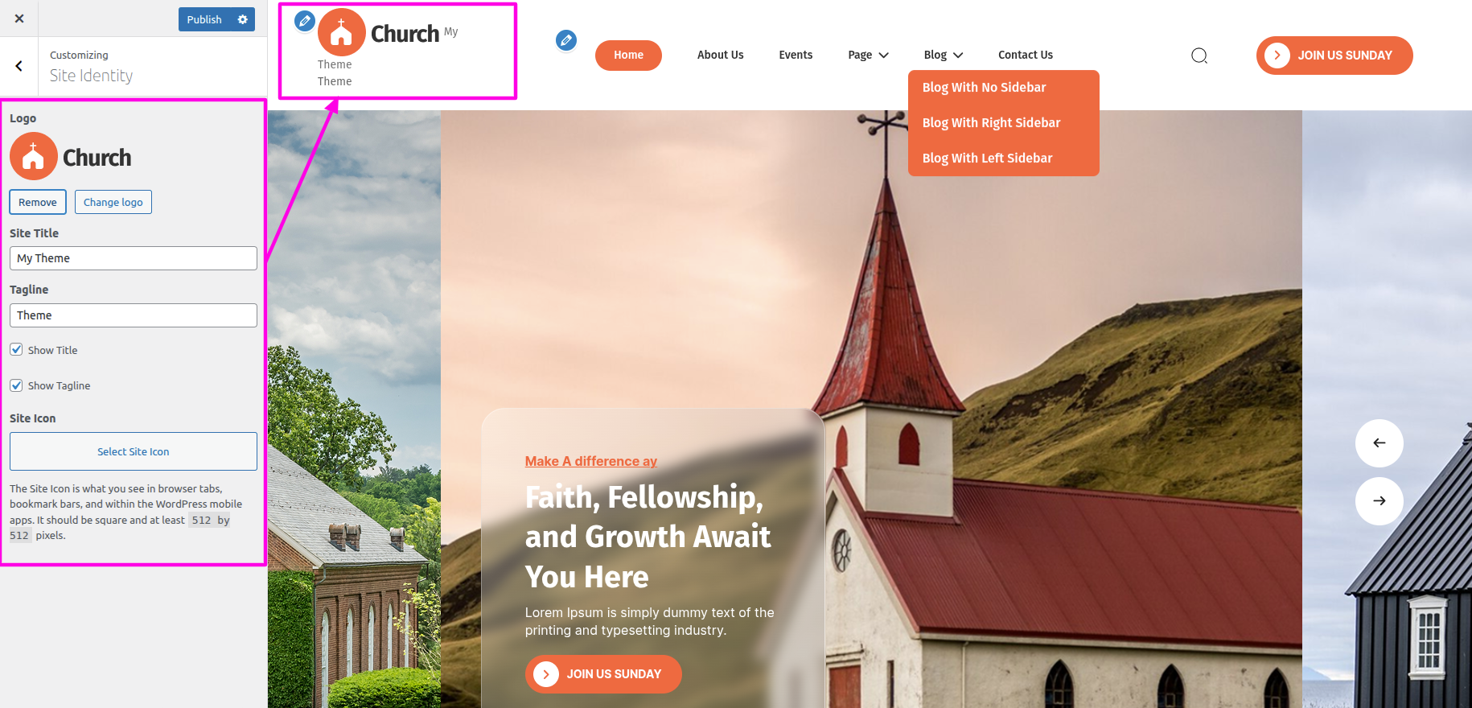Click the Select Site Icon button

(x=134, y=451)
